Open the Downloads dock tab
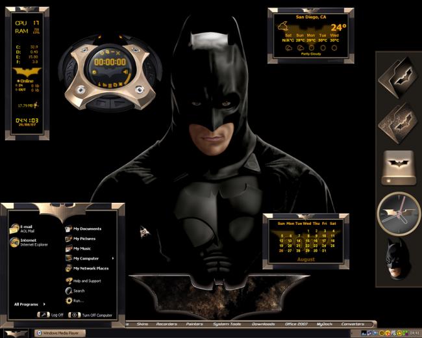The width and height of the screenshot is (422, 338). (263, 324)
